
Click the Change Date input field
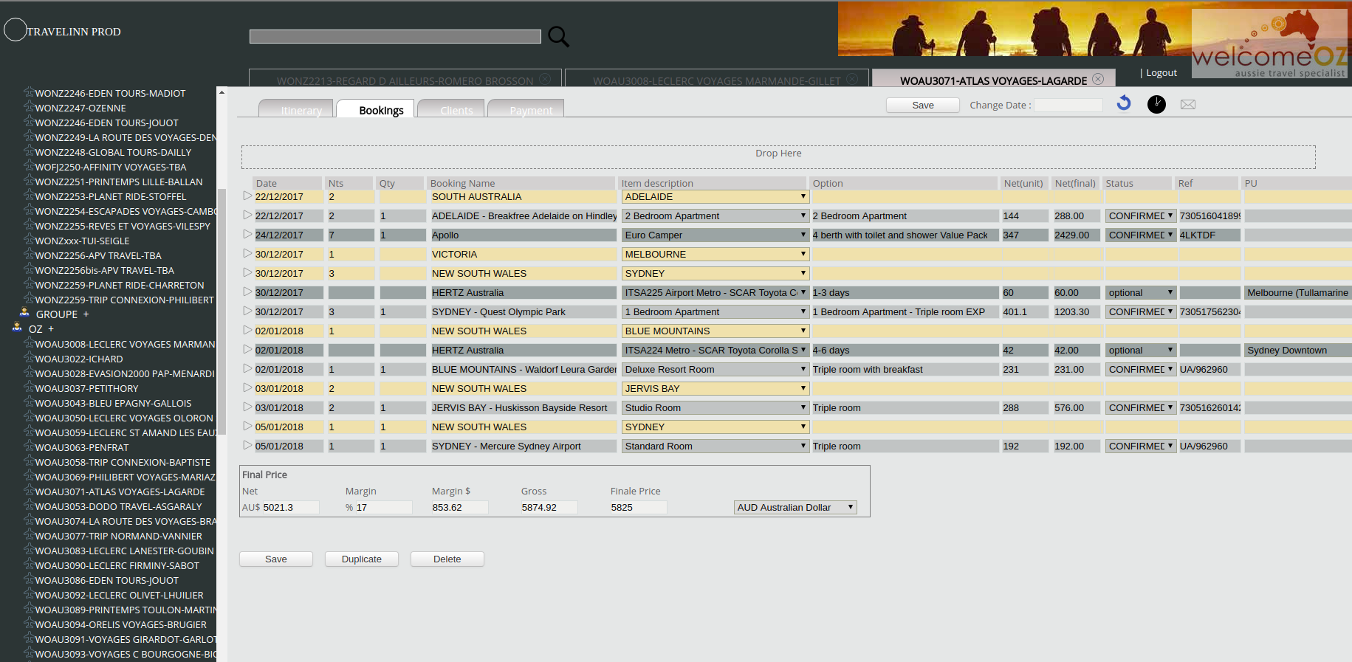[1068, 106]
